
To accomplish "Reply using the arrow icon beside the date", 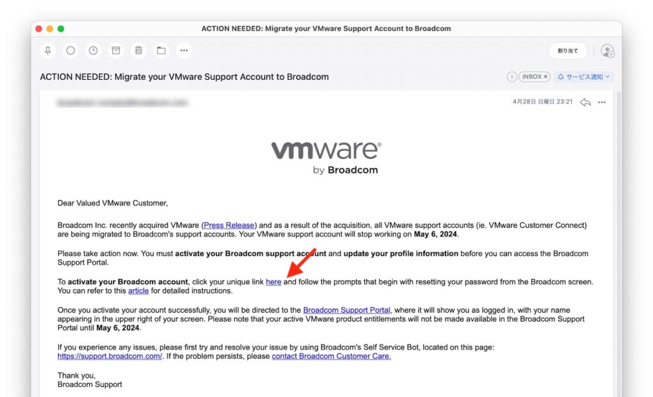I will [585, 101].
